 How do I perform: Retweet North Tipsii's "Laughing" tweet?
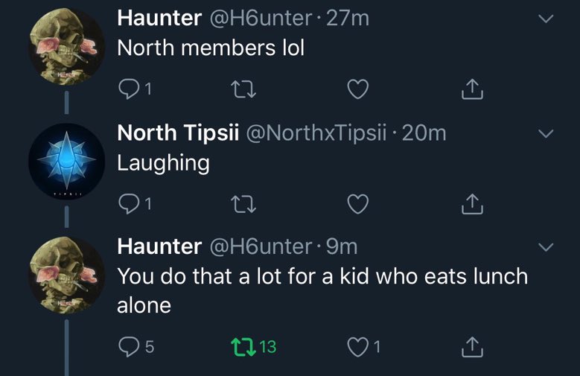[x=243, y=204]
